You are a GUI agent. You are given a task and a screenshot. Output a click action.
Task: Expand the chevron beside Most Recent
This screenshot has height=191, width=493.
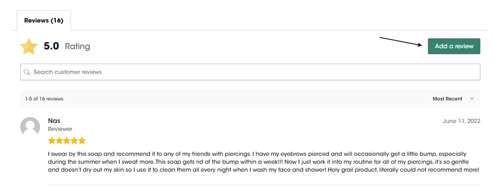[x=472, y=99]
